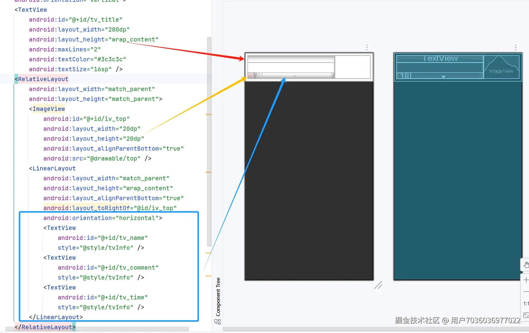Click android:textColor="#3c3c3c" line
529x333 pixels.
tap(78, 59)
